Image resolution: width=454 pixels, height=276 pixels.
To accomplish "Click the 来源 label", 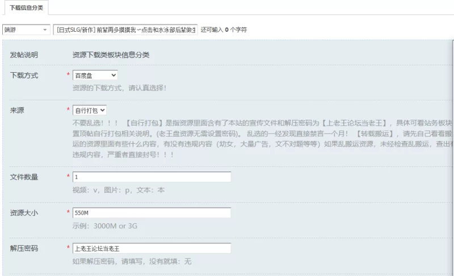I will [x=17, y=110].
